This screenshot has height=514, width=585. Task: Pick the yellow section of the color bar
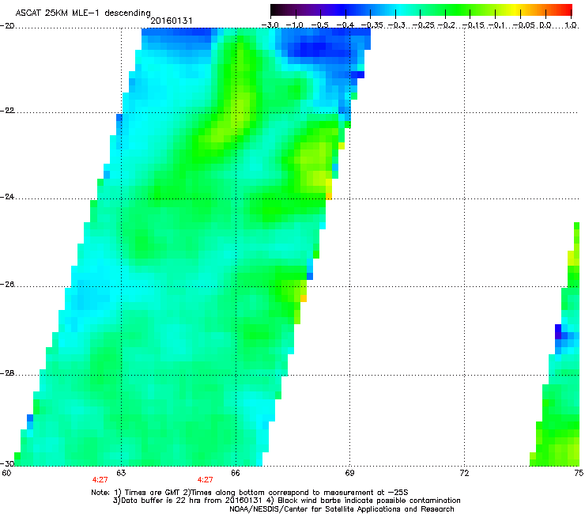click(515, 9)
